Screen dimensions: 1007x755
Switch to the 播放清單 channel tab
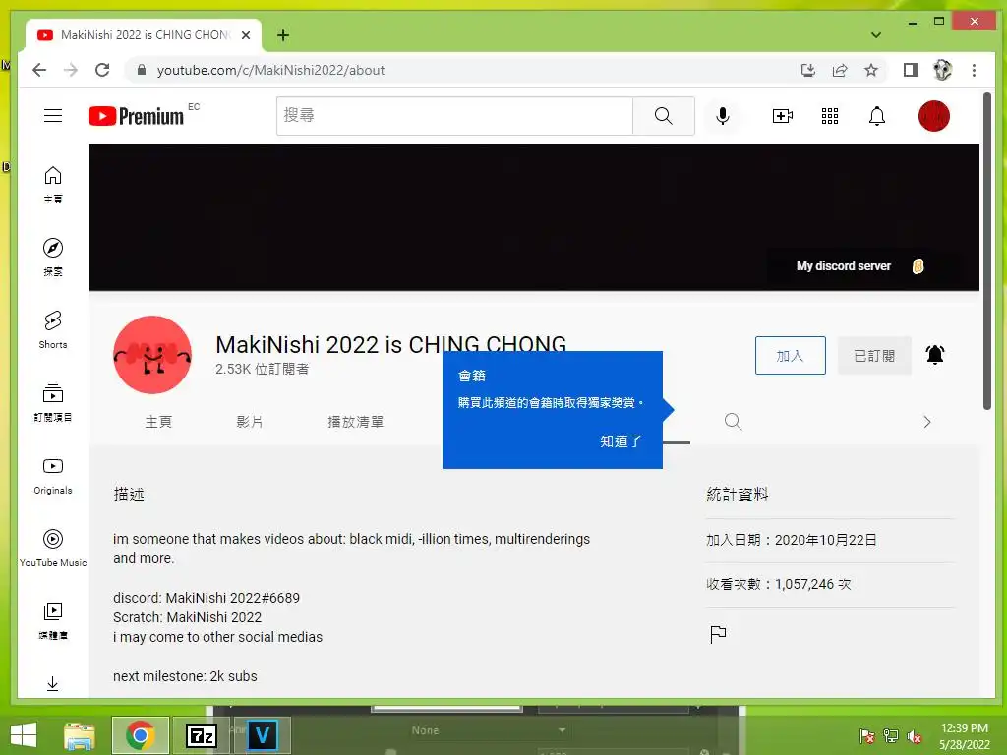pos(355,422)
